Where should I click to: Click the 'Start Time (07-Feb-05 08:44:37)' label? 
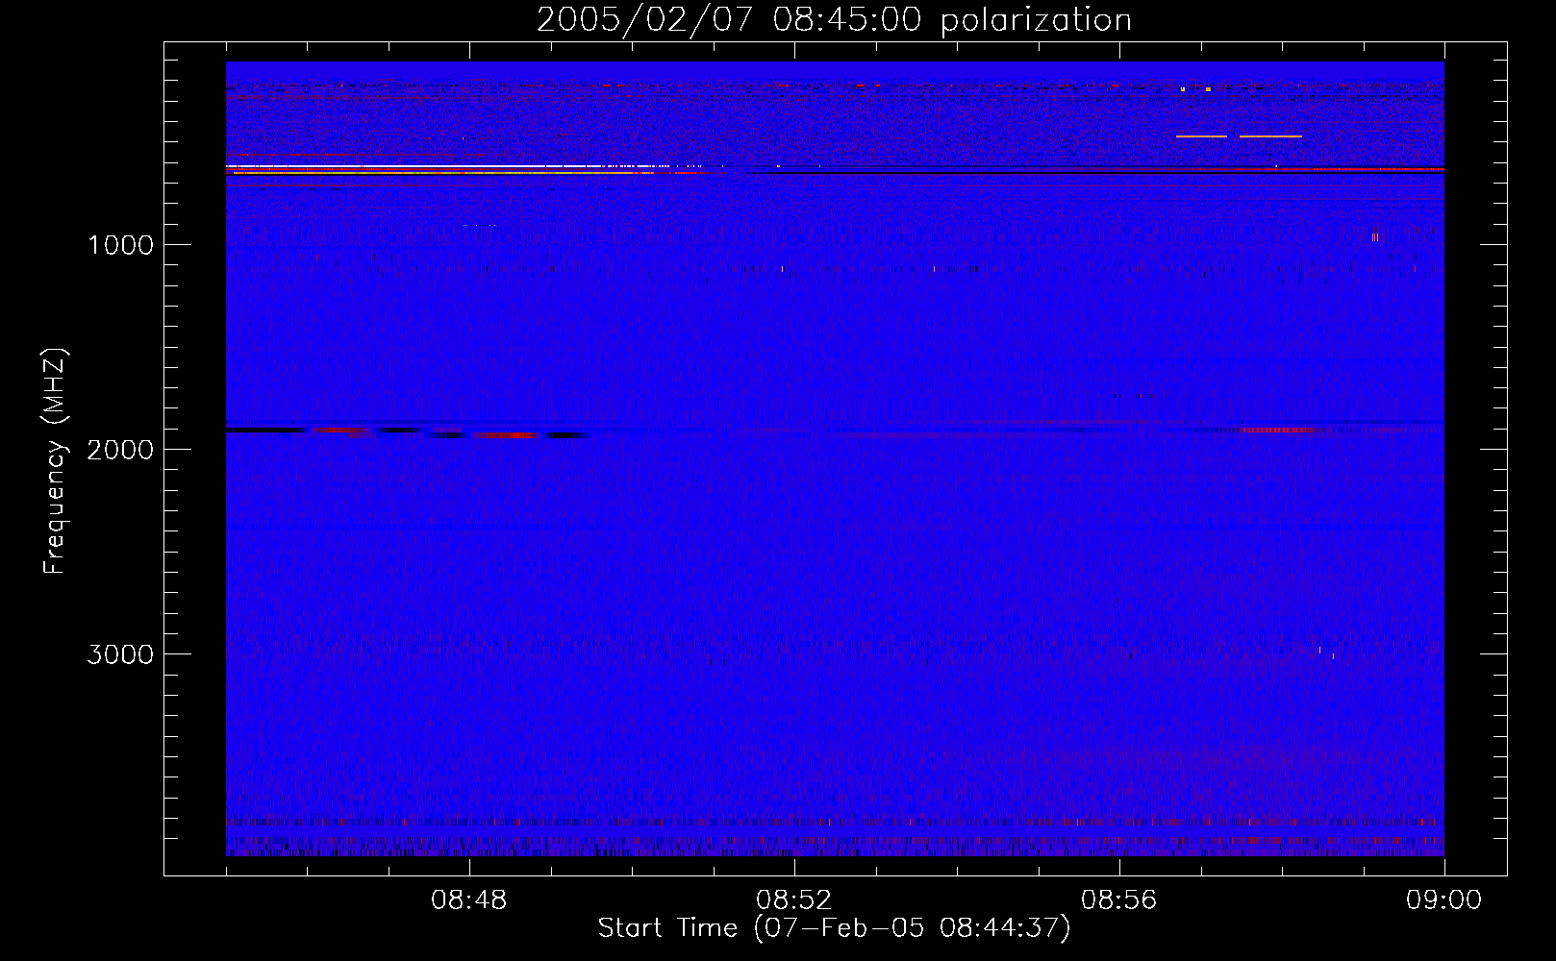(834, 928)
